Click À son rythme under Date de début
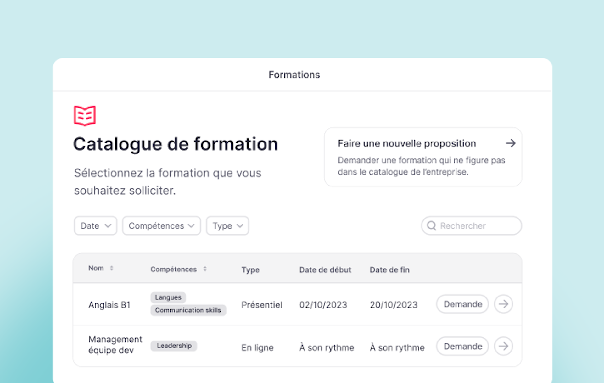The image size is (604, 383). click(327, 347)
